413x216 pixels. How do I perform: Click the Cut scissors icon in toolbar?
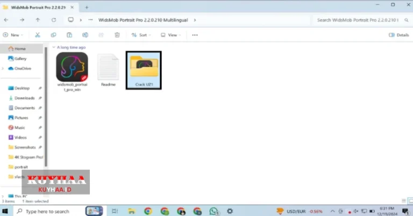tap(38, 35)
